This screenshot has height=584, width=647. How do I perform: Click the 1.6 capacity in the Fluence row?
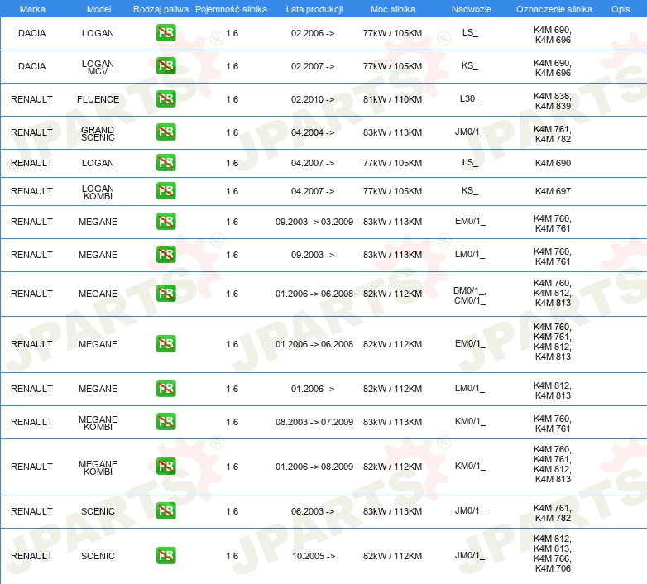pyautogui.click(x=232, y=99)
